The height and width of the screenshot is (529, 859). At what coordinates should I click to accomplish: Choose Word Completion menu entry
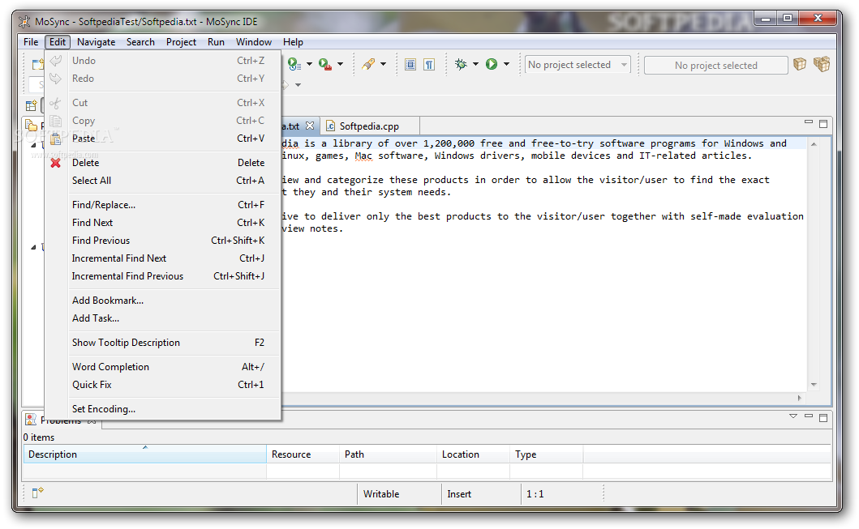tap(163, 367)
